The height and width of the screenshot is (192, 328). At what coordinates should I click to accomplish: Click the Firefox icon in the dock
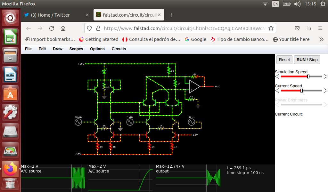coord(10,168)
